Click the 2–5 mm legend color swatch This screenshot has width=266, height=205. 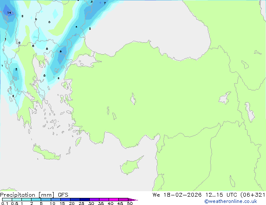(x=36, y=200)
